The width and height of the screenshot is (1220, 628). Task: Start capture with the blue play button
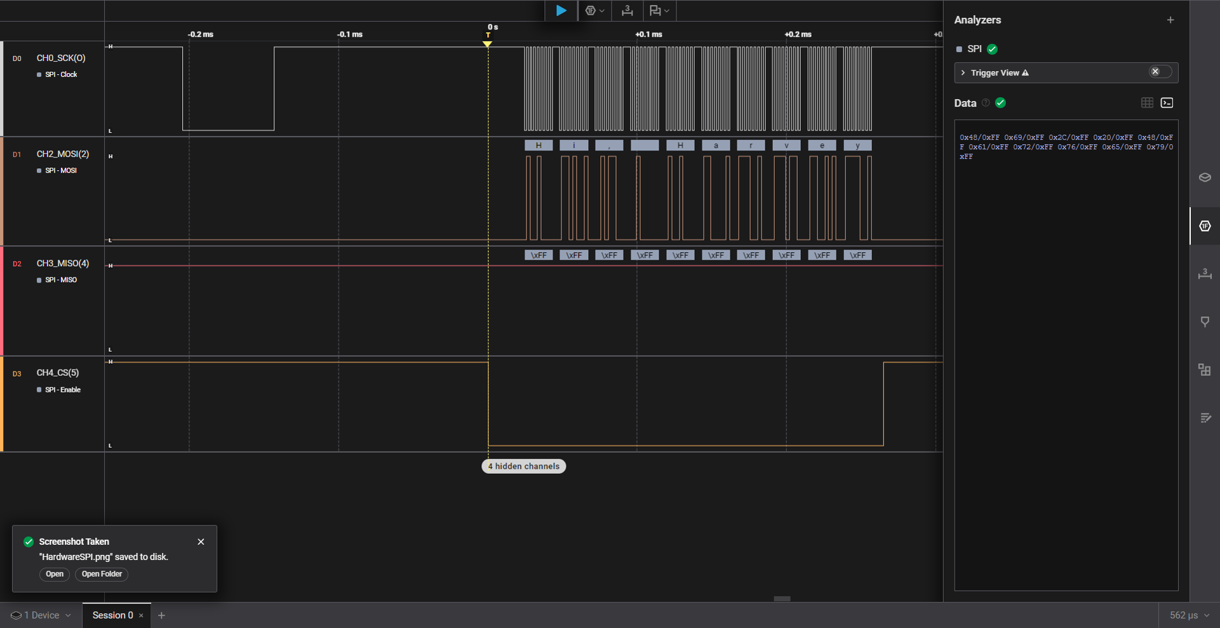coord(561,11)
